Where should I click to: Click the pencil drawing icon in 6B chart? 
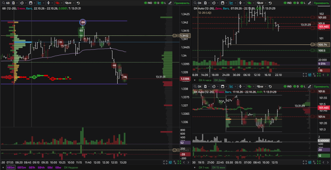tap(170, 3)
